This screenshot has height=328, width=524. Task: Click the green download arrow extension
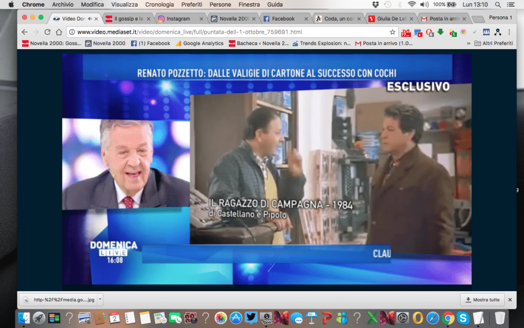coord(441,32)
